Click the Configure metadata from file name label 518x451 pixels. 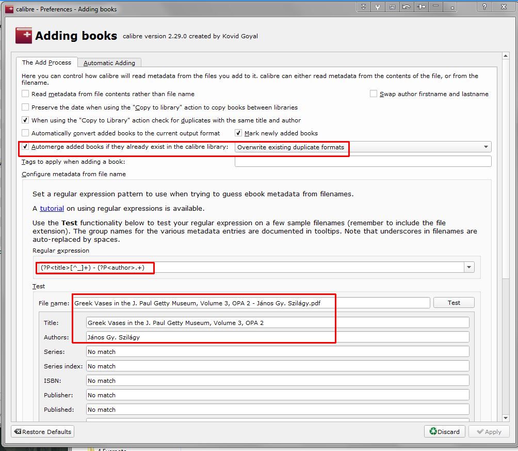[74, 174]
